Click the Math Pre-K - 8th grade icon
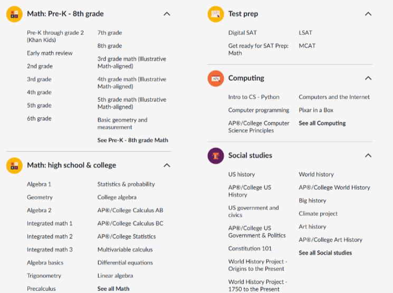393x293 pixels. 14,14
